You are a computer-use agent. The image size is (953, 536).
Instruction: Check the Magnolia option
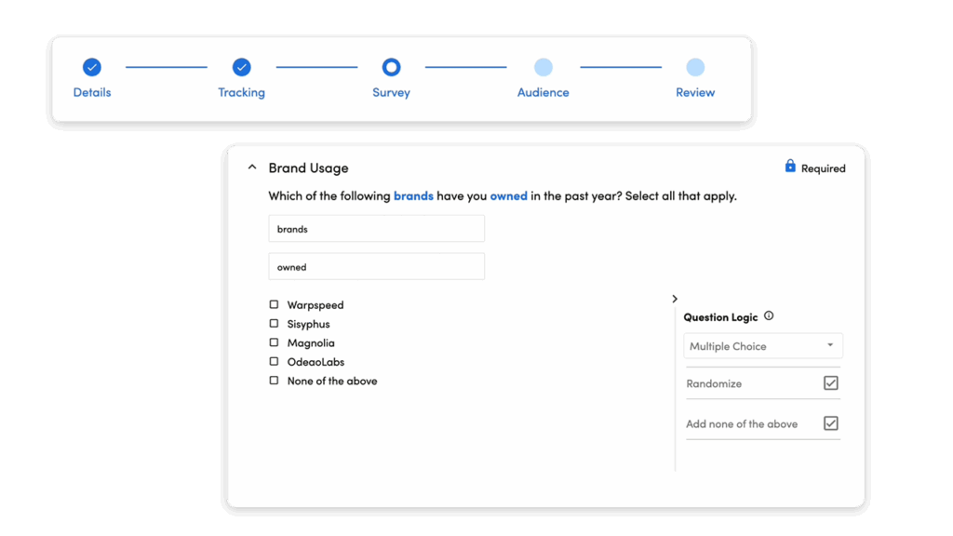(275, 342)
